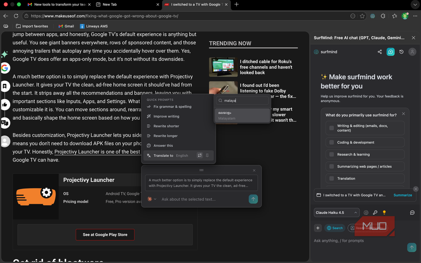
Task: Open Import favorites in bookmarks bar
Action: click(x=32, y=26)
